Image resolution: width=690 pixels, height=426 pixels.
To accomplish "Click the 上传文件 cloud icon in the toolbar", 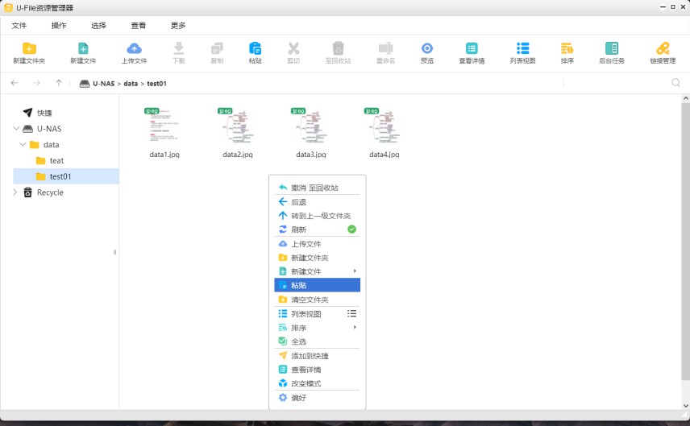I will tap(135, 49).
